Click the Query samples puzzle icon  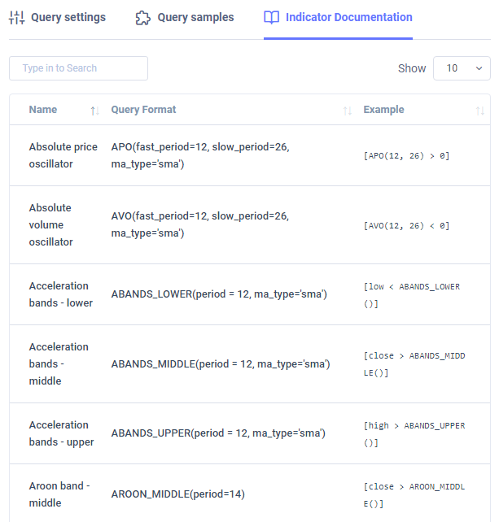pos(143,18)
